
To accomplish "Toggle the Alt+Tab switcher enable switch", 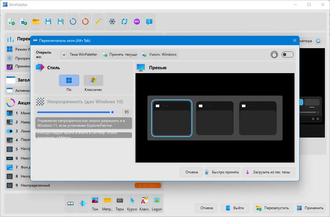I will pos(287,55).
